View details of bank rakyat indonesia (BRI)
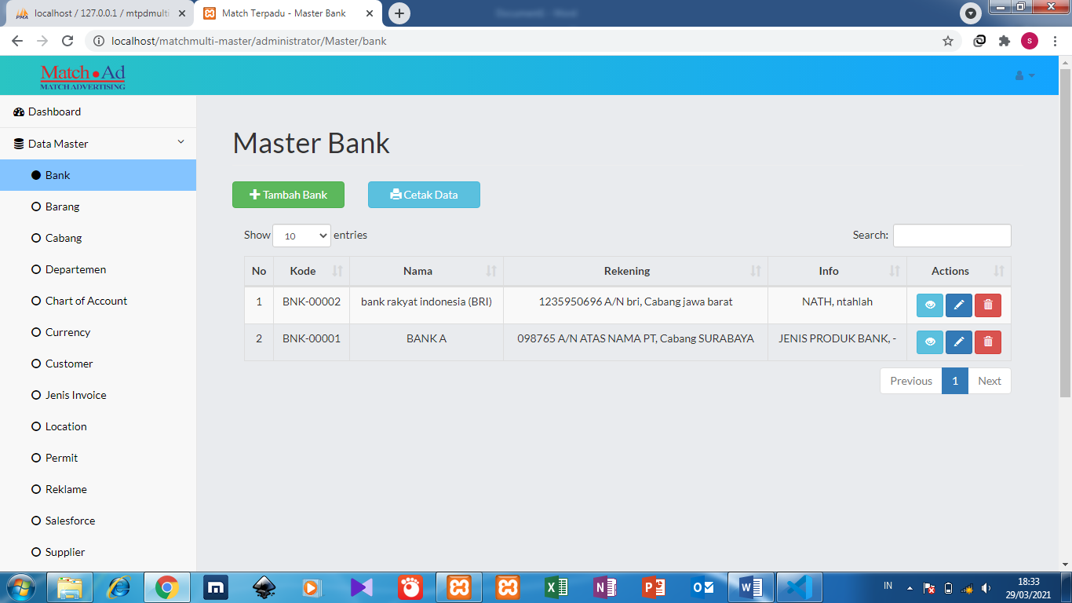Image resolution: width=1072 pixels, height=603 pixels. click(929, 305)
